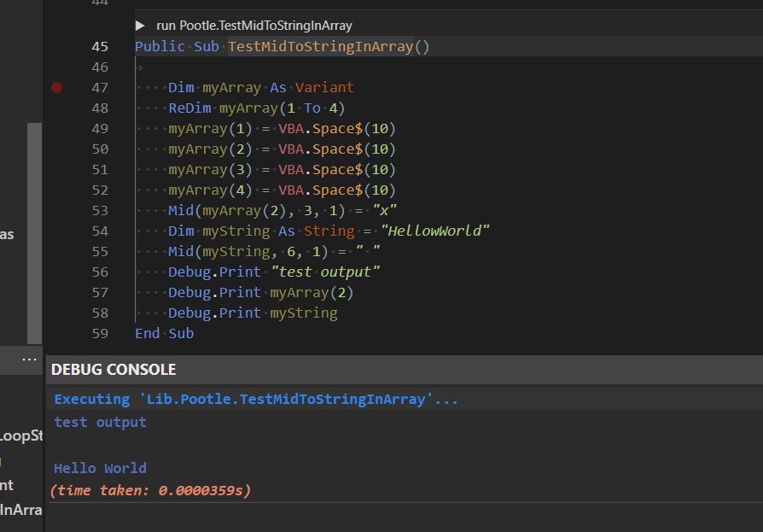This screenshot has width=763, height=532.
Task: Click 'myArray(1) = VBA.Space$(10)' line
Action: (x=282, y=128)
